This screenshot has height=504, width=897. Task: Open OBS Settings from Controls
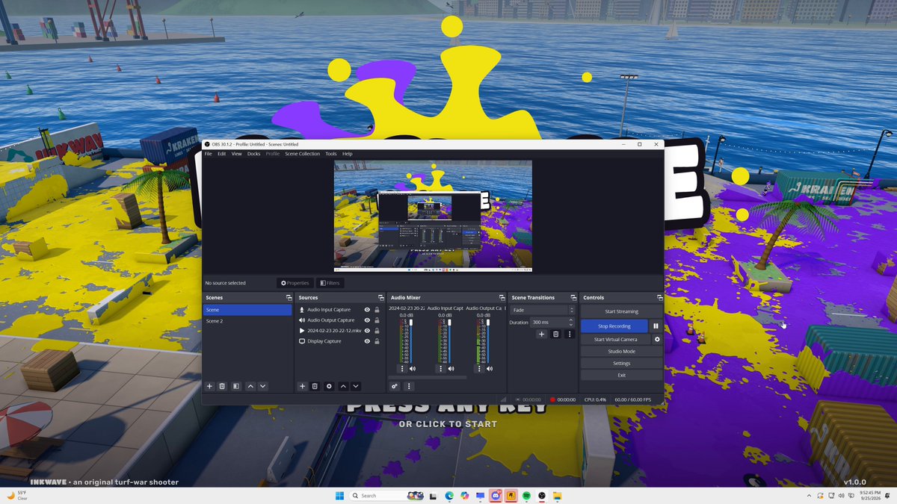[x=621, y=363]
